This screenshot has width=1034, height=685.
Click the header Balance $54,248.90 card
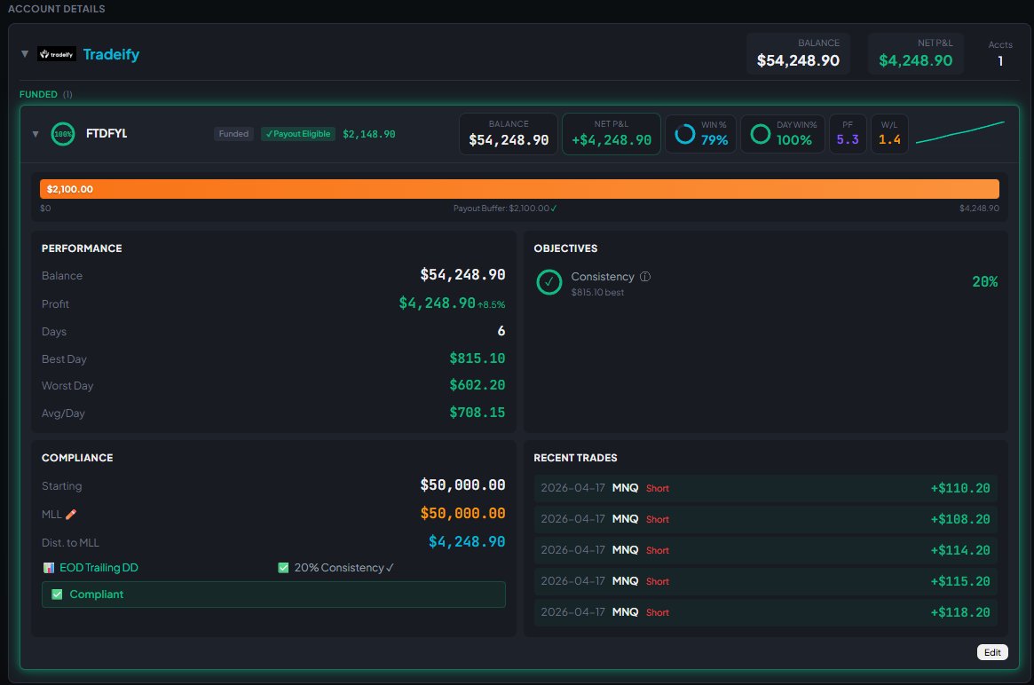tap(798, 53)
